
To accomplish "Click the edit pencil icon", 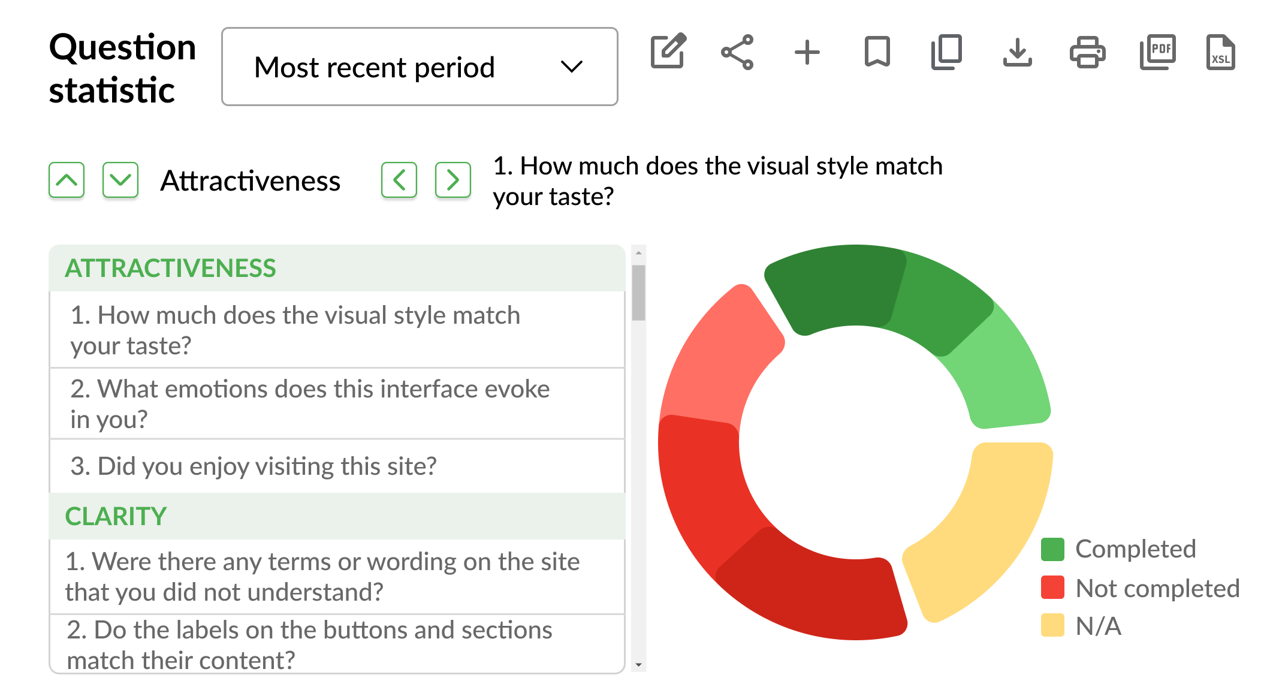I will click(x=668, y=52).
